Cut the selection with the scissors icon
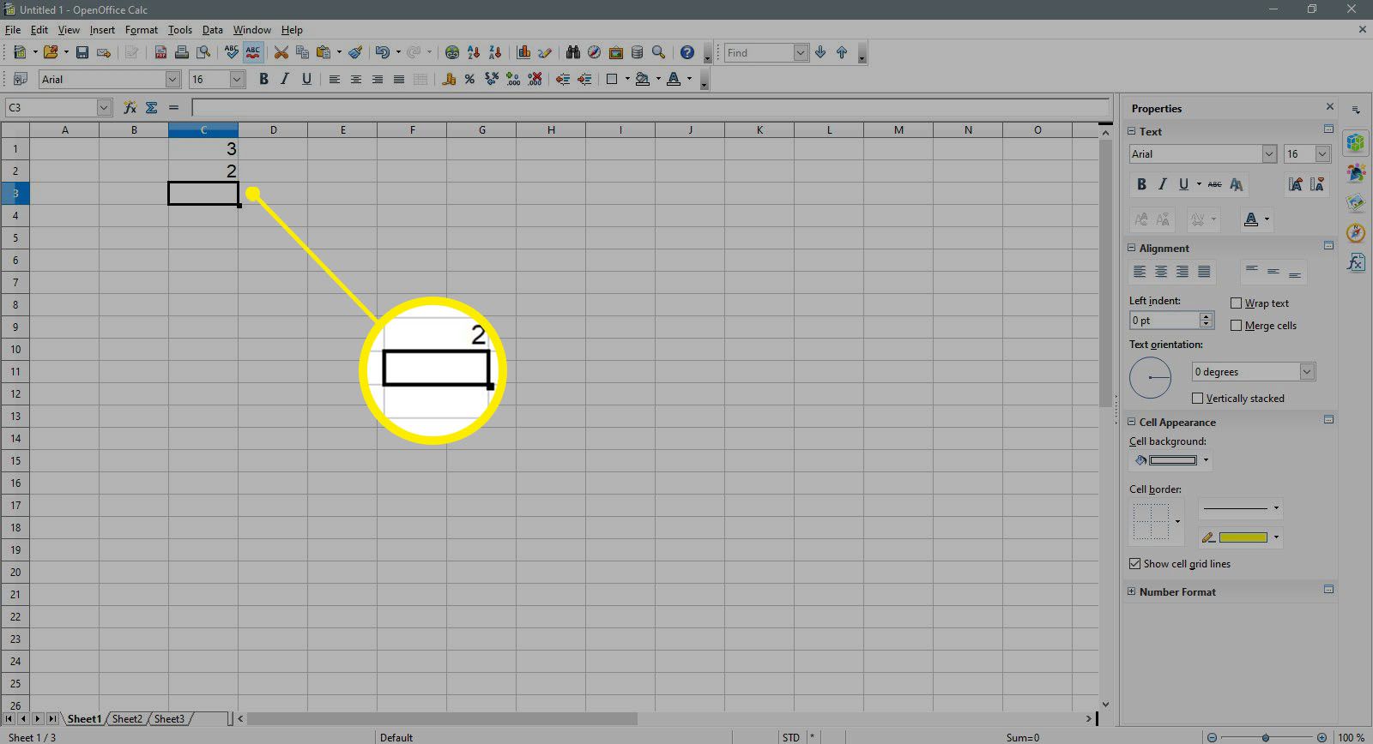The height and width of the screenshot is (744, 1373). [x=281, y=53]
